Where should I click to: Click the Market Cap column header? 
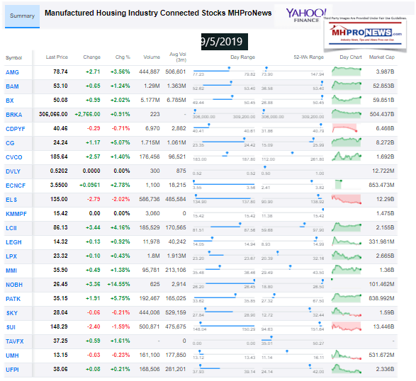(382, 57)
